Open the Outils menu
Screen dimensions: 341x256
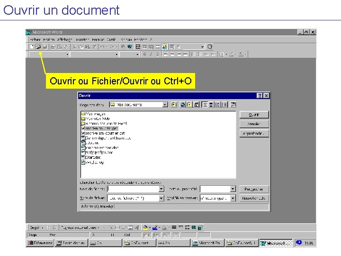tap(111, 39)
